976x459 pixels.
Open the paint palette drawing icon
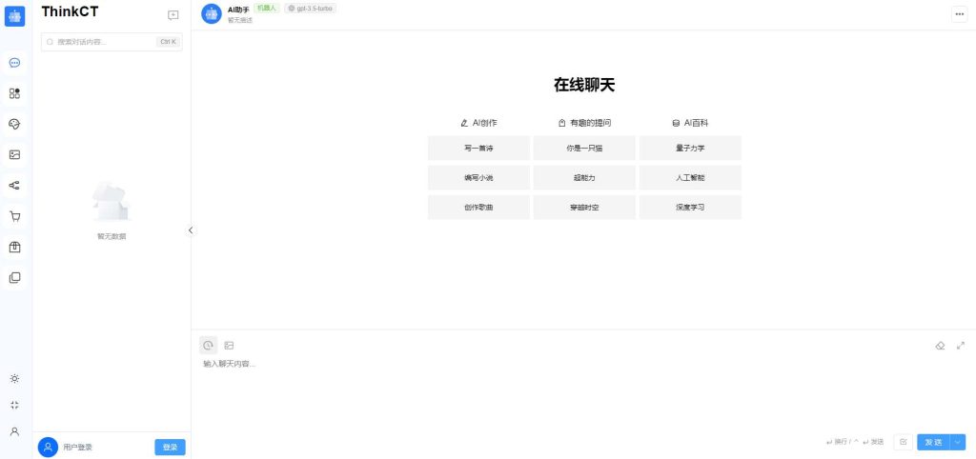click(x=15, y=124)
